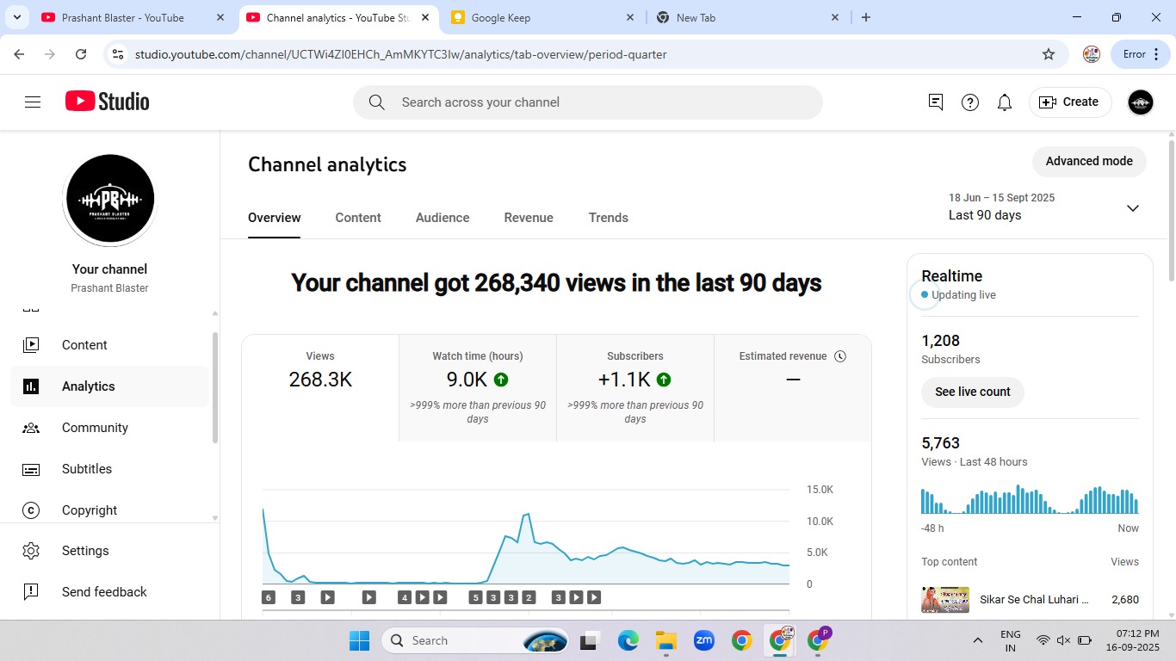Show hidden system tray icons
Image resolution: width=1176 pixels, height=661 pixels.
point(977,640)
